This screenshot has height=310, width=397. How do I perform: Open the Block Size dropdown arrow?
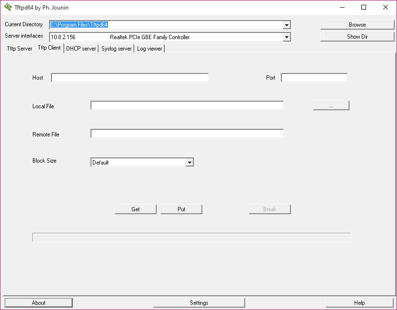point(189,162)
